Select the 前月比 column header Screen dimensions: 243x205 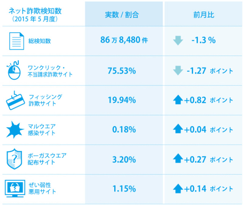click(x=203, y=15)
